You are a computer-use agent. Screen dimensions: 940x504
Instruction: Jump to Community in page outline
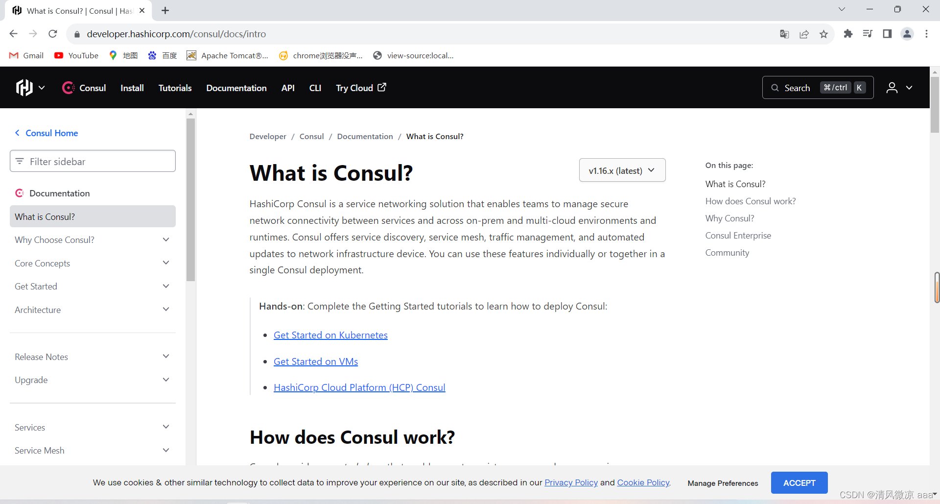click(x=727, y=252)
